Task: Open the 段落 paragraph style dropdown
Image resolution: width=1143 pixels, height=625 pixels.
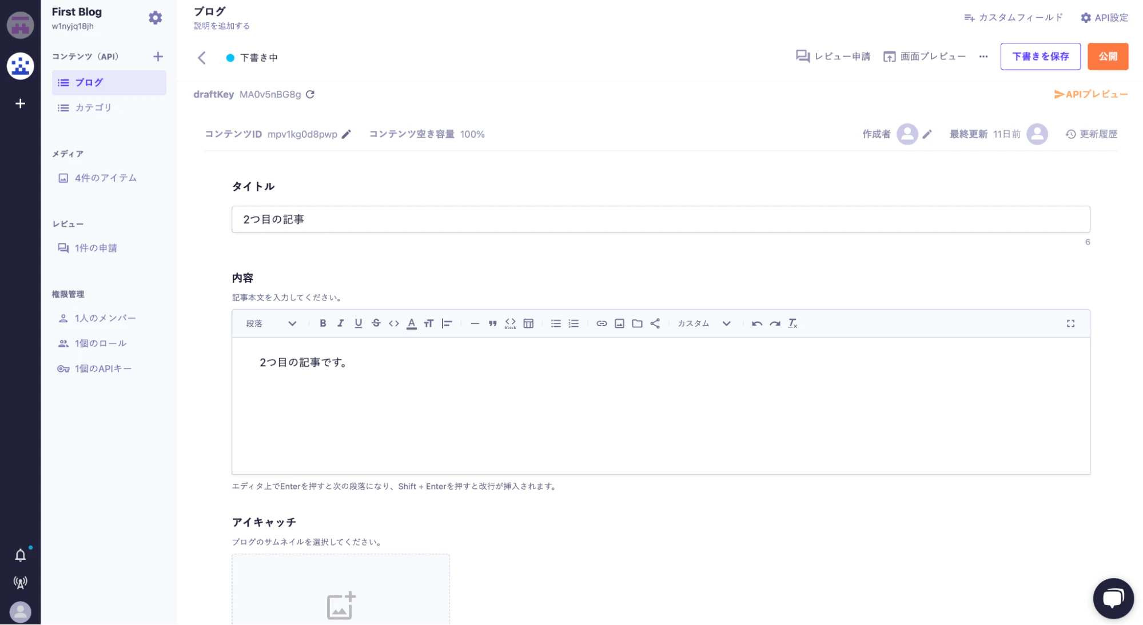Action: coord(271,323)
